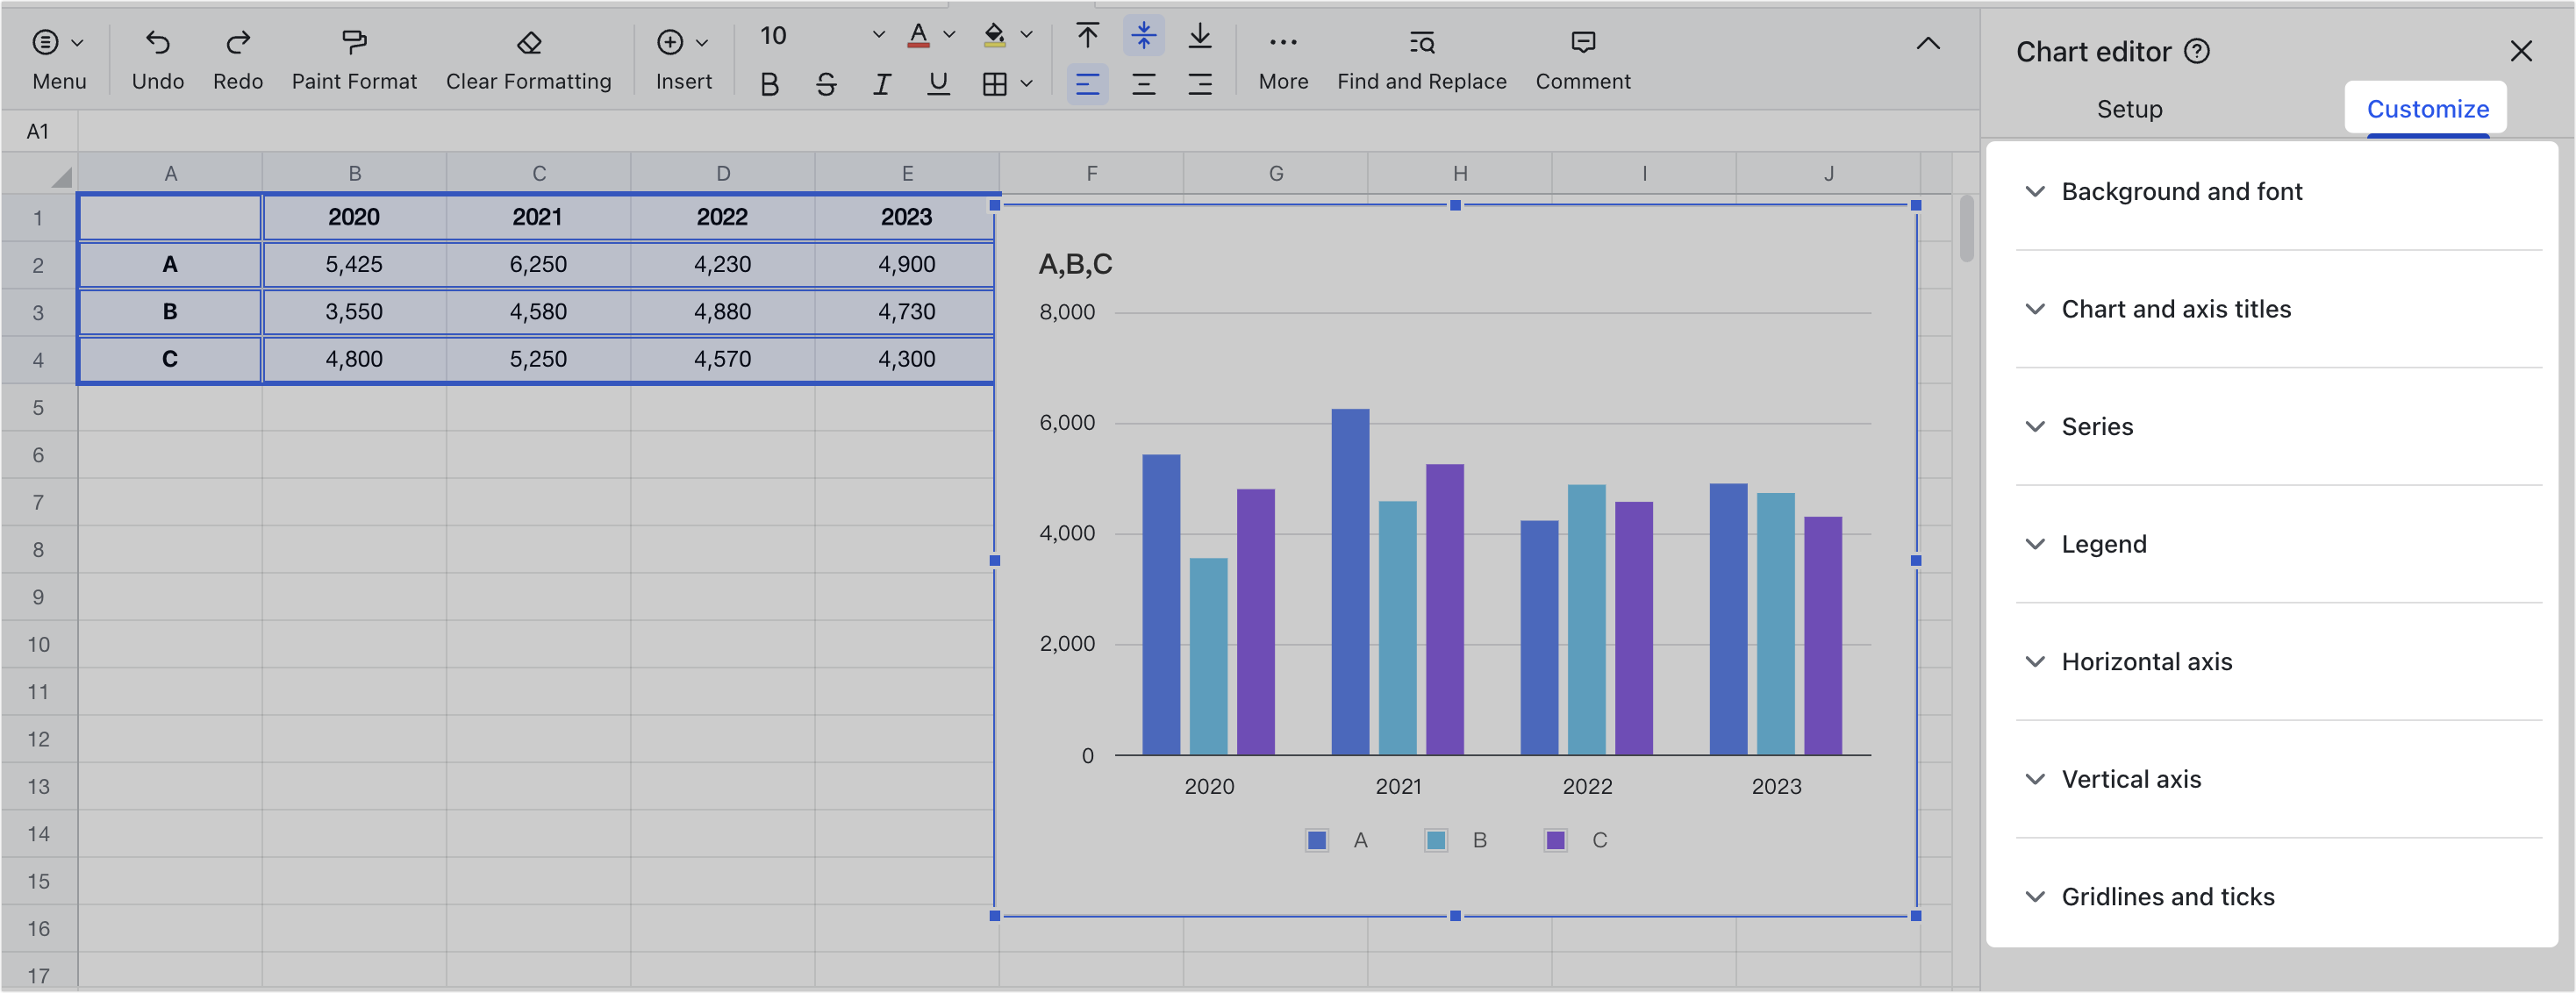The image size is (2576, 993).
Task: Apply strikethrough formatting
Action: point(826,84)
